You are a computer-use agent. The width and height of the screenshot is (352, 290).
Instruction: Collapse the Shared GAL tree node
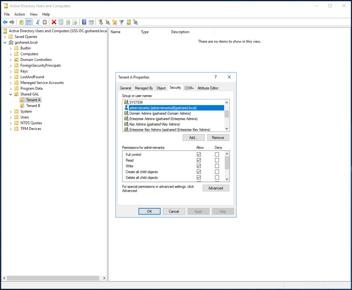[11, 94]
